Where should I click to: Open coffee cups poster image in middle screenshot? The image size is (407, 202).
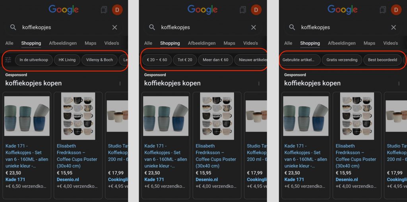click(x=217, y=116)
